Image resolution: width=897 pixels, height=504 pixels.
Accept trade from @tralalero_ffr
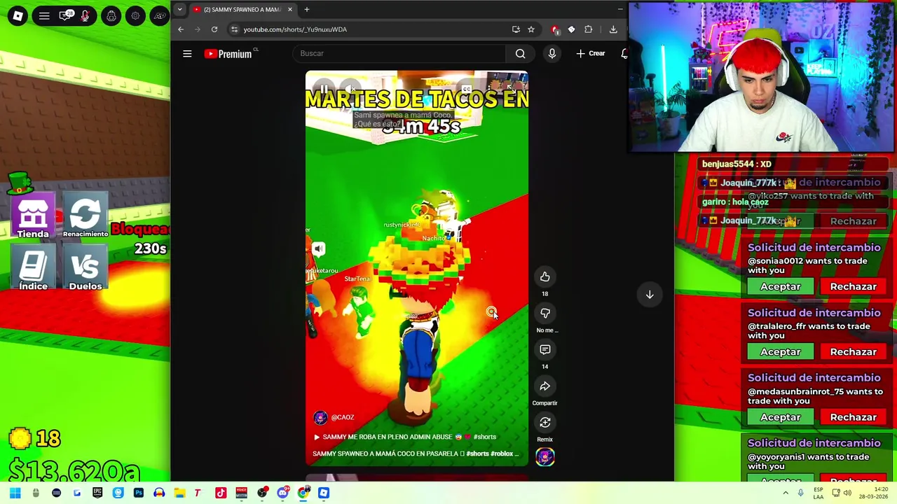click(x=780, y=351)
